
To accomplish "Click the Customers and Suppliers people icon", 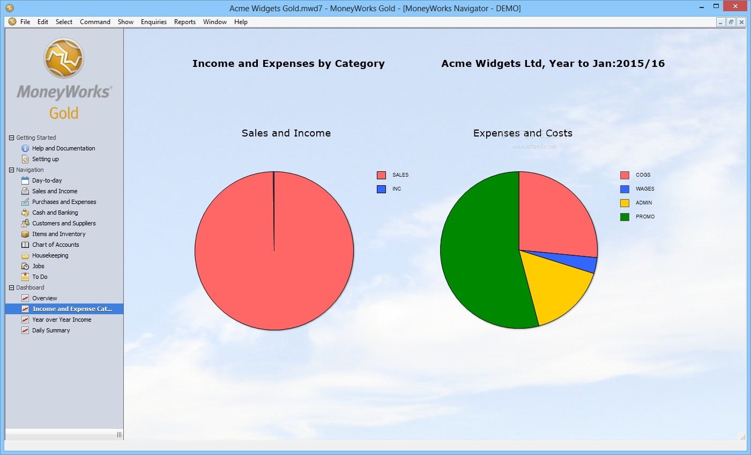I will pos(25,223).
